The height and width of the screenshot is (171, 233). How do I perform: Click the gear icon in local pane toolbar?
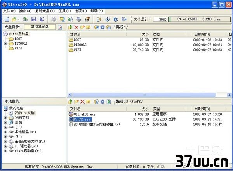pos(103,102)
